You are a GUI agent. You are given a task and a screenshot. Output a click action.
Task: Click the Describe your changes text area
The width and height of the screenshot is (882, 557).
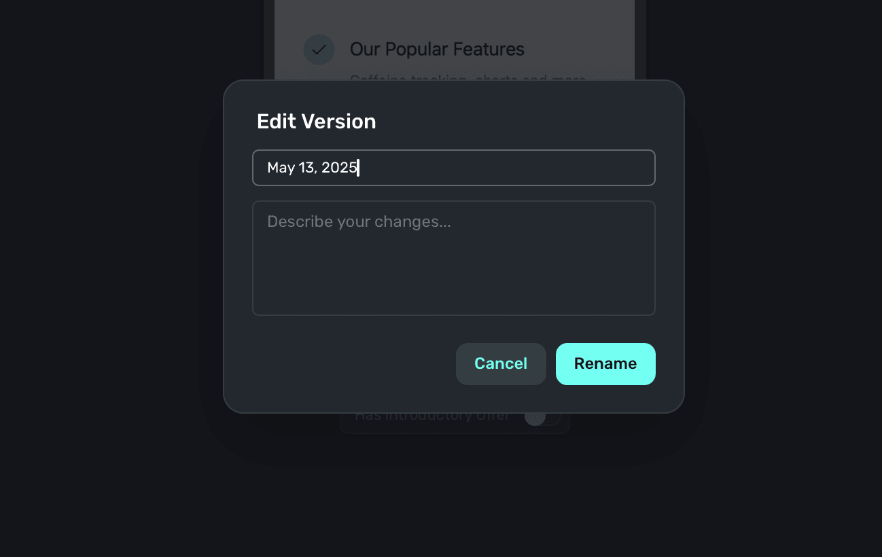point(453,258)
